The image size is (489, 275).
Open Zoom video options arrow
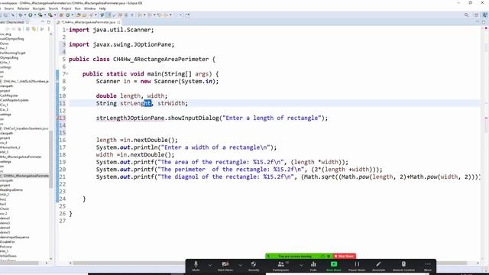tap(240, 265)
